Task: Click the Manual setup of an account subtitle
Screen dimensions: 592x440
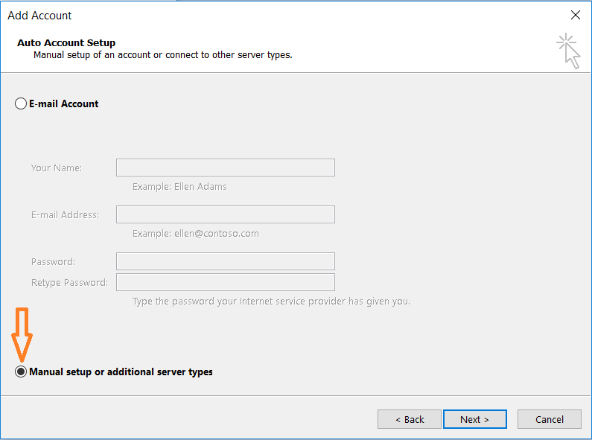Action: [163, 55]
